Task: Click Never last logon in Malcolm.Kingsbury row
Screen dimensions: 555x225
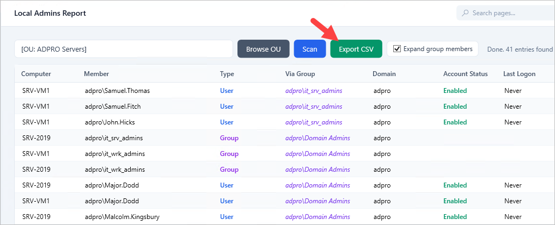Action: pyautogui.click(x=513, y=216)
